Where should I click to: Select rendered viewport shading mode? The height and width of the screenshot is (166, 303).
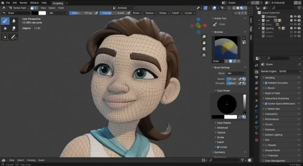245,8
